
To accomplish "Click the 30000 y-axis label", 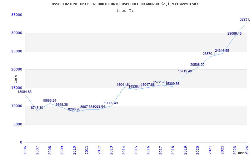I will coord(17,33).
